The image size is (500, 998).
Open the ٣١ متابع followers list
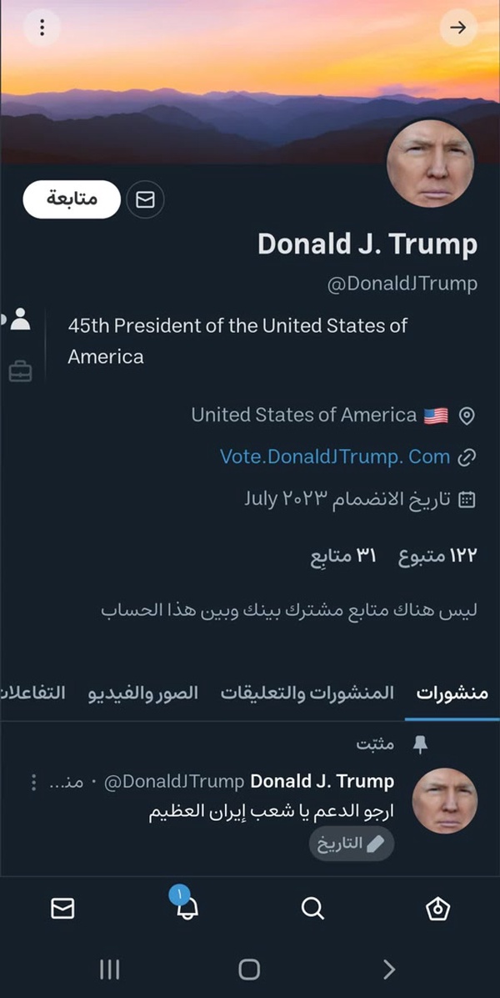pos(343,556)
